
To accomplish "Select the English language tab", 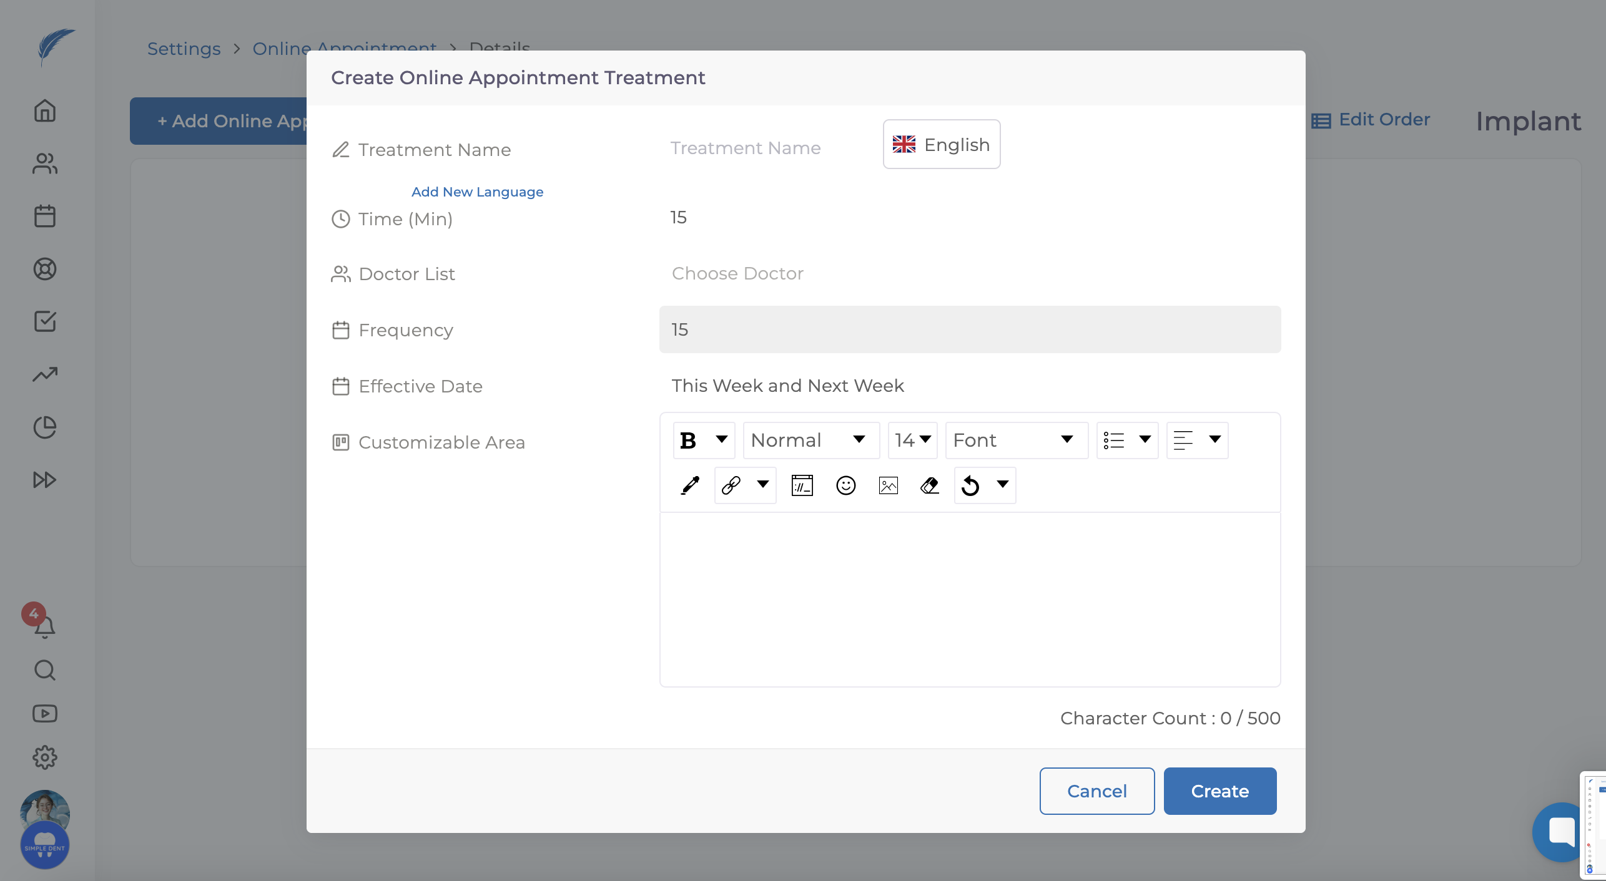I will (x=941, y=145).
